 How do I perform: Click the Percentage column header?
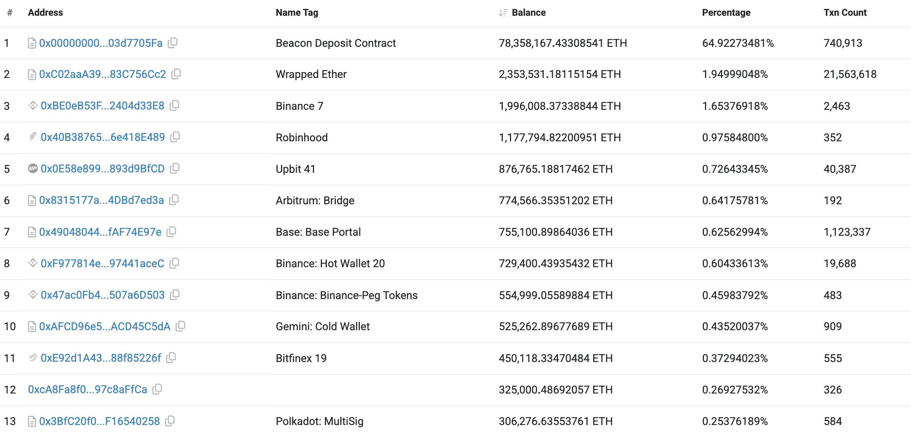pyautogui.click(x=726, y=13)
